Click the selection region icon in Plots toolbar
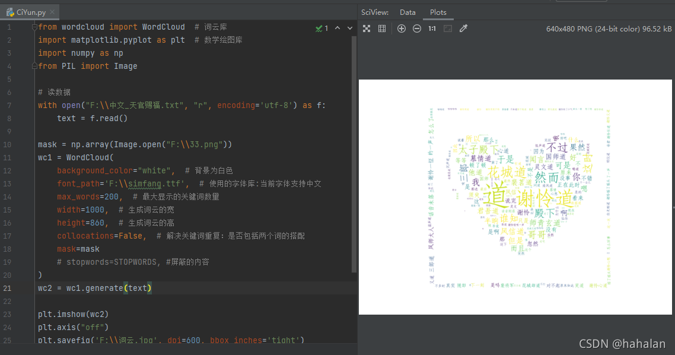The width and height of the screenshot is (675, 355). [449, 28]
